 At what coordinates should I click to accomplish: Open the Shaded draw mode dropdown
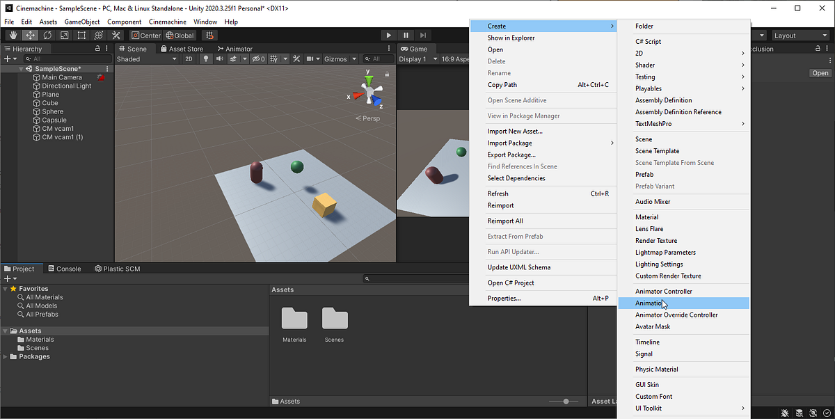click(x=146, y=58)
